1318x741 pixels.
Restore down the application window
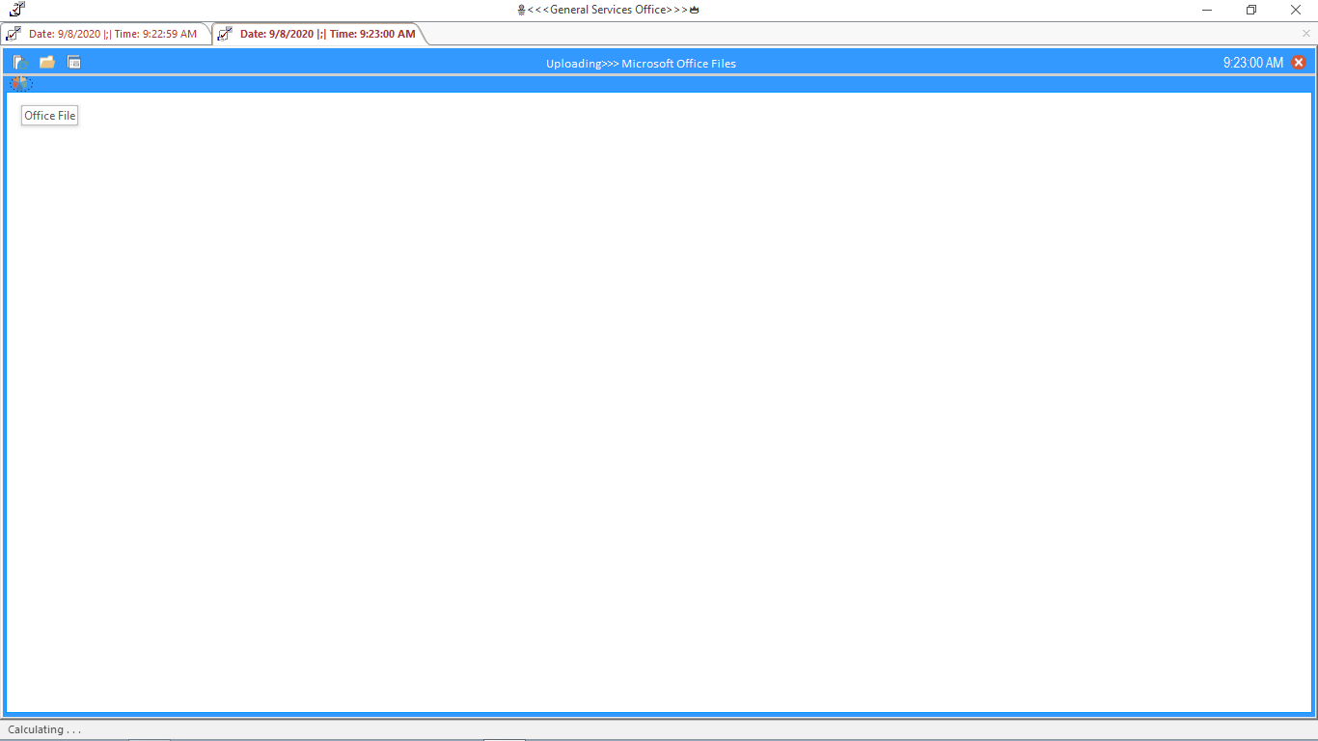(x=1251, y=10)
